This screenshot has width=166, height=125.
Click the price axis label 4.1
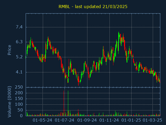pos(19,72)
